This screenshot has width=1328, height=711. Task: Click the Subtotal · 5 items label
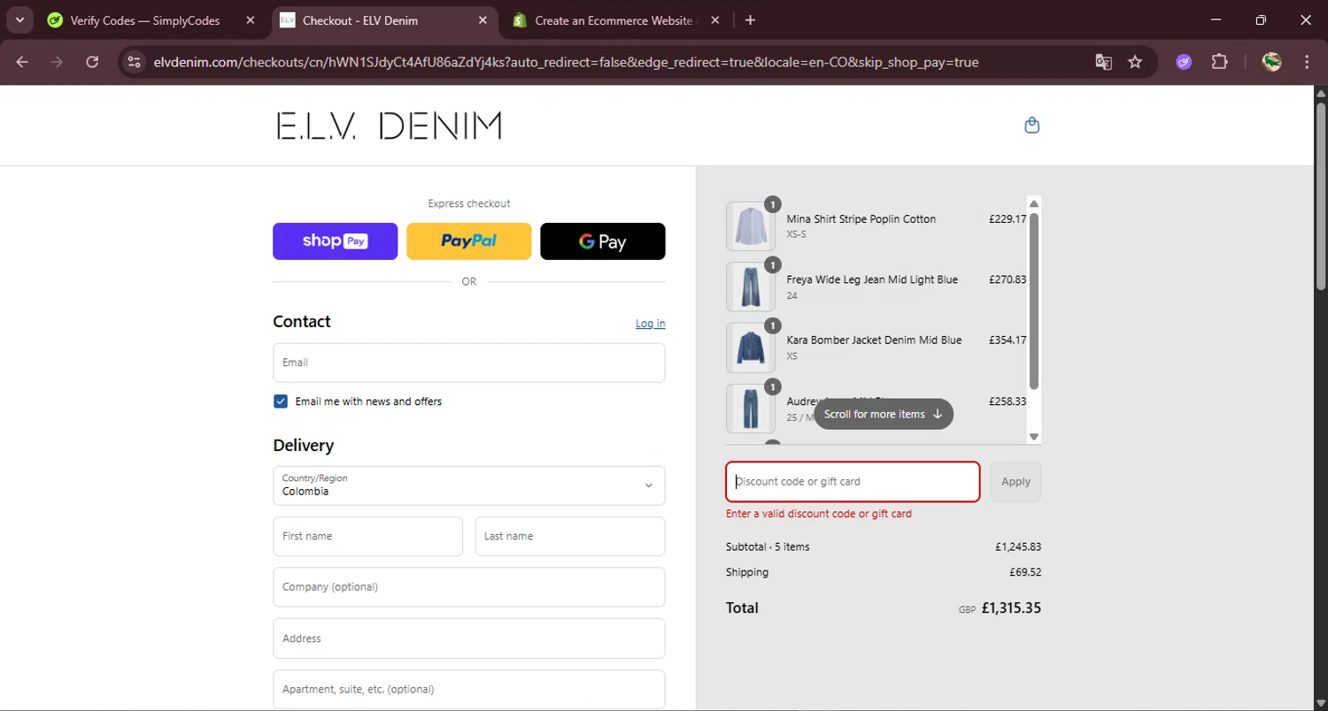[x=768, y=547]
